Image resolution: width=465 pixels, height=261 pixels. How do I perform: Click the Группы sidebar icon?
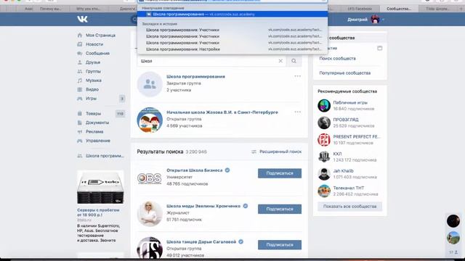tap(79, 71)
